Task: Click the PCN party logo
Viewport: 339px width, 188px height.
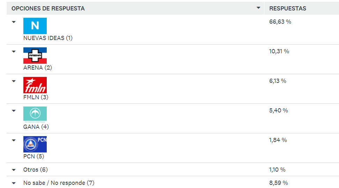Action: point(35,144)
